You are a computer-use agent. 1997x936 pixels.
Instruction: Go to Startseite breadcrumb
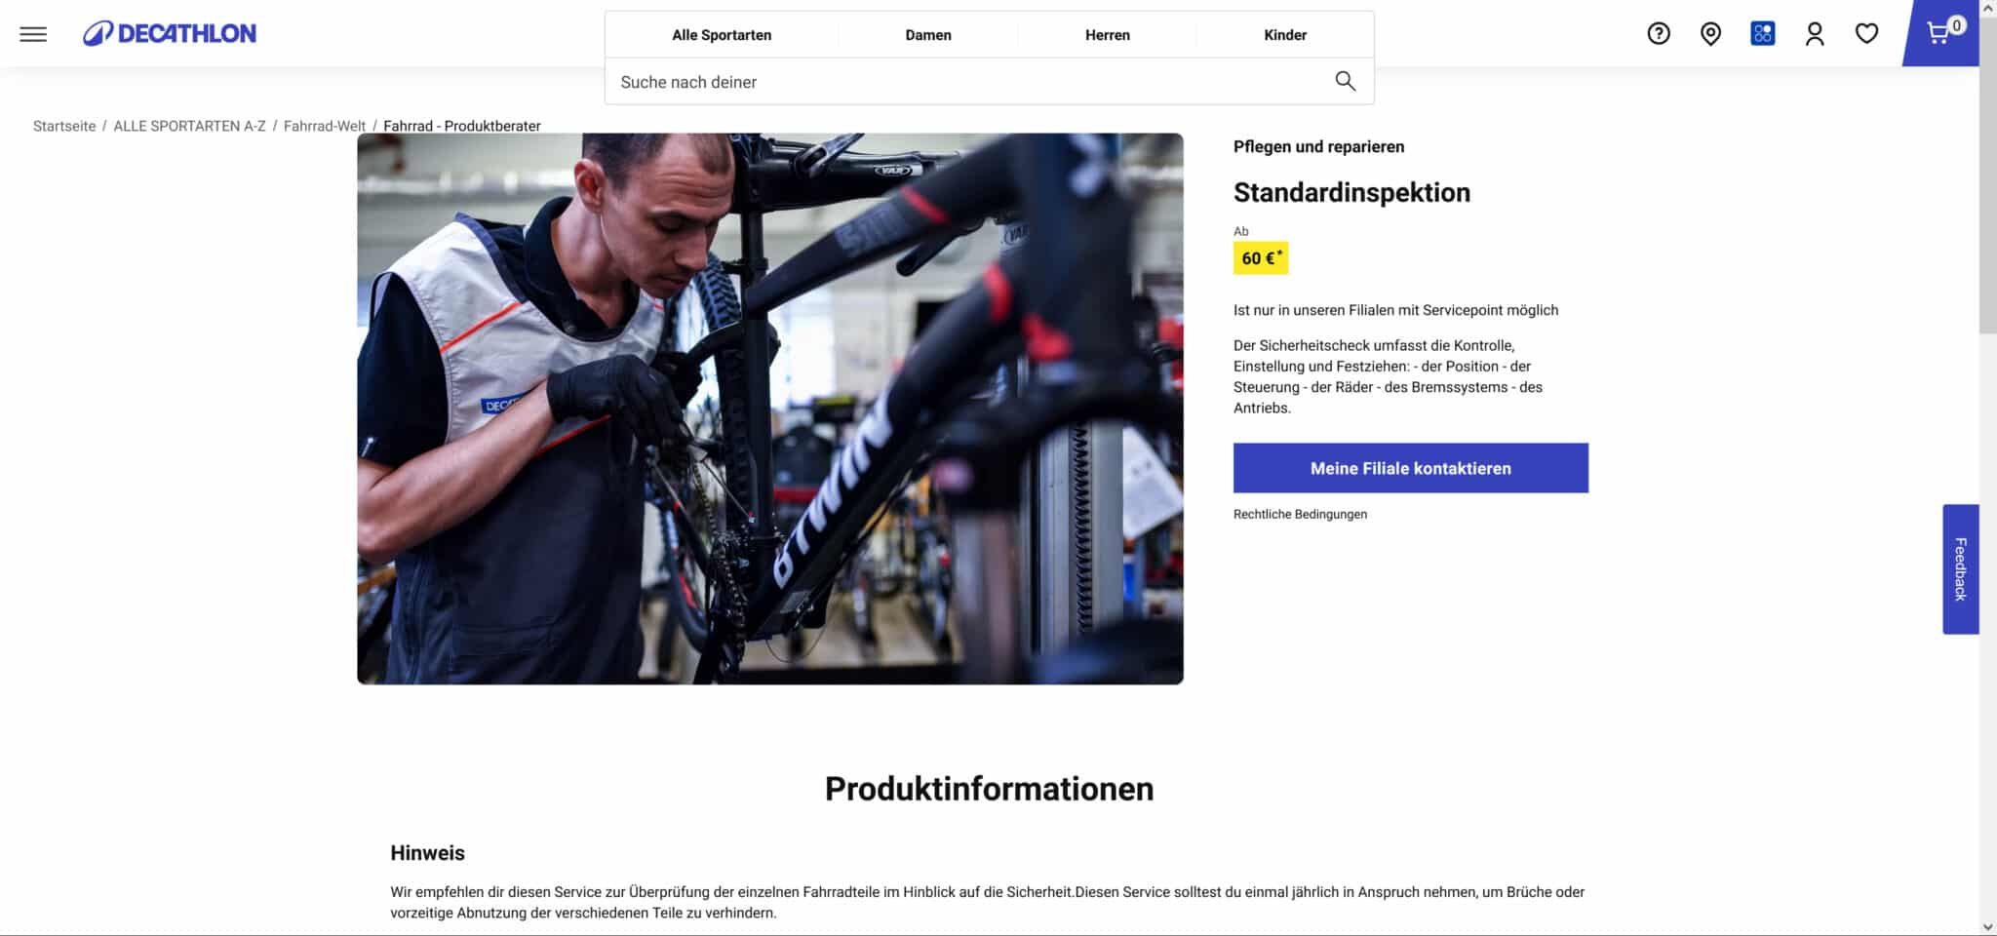coord(64,126)
